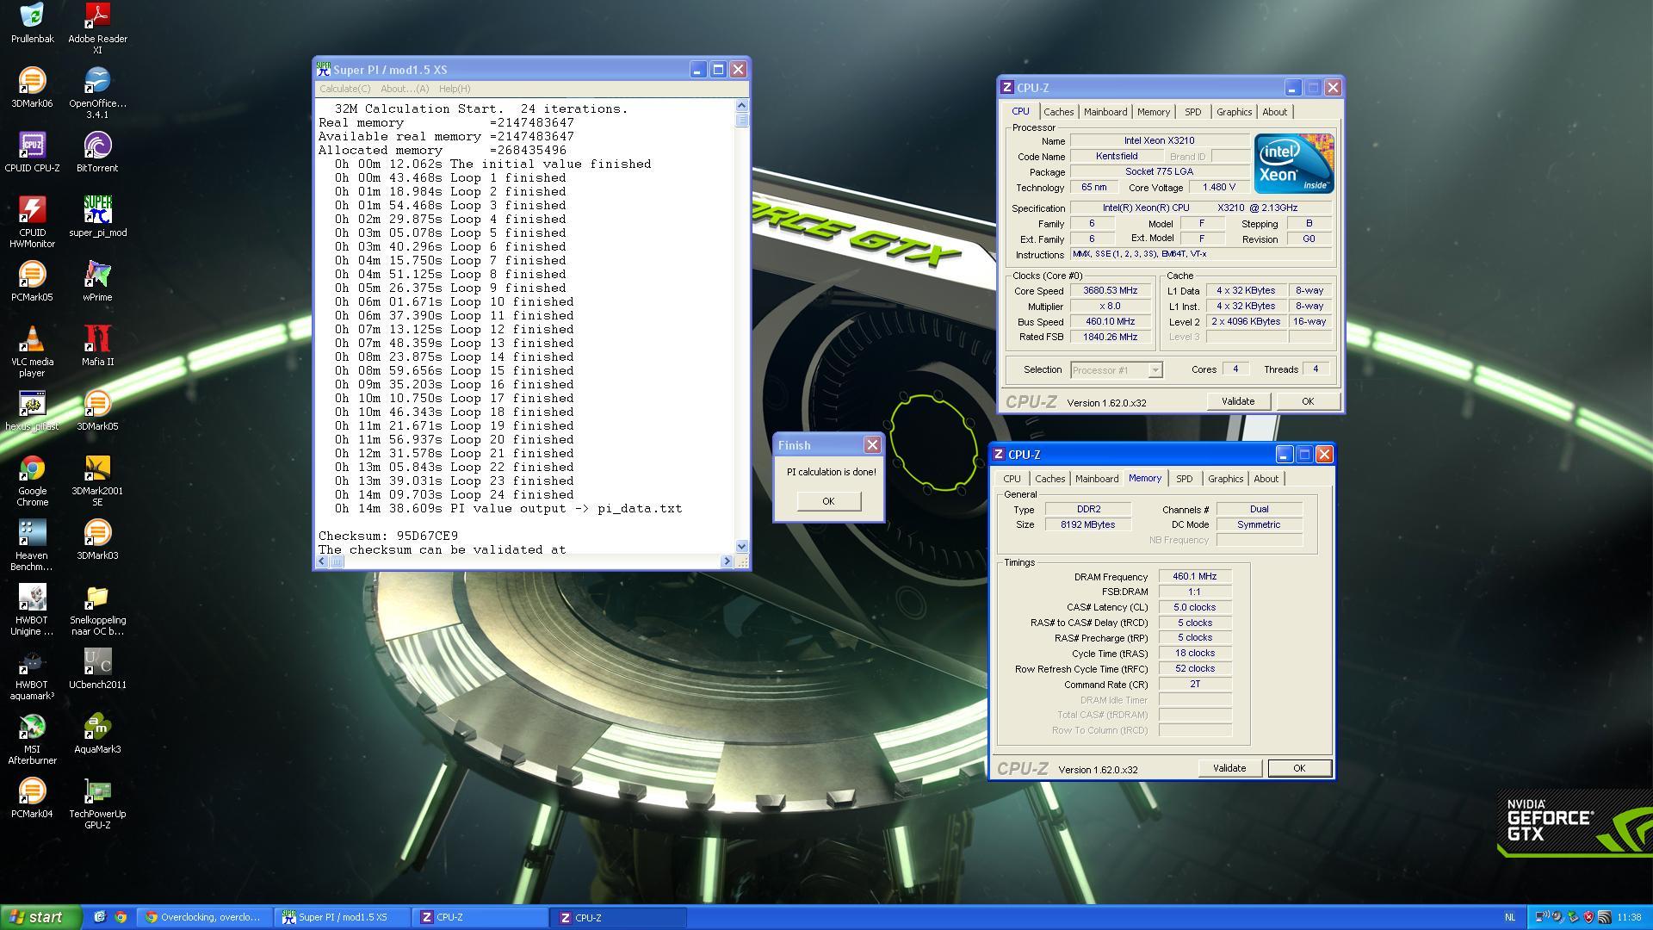Open the Prullenbak recycle bin icon
This screenshot has width=1653, height=930.
click(x=32, y=22)
